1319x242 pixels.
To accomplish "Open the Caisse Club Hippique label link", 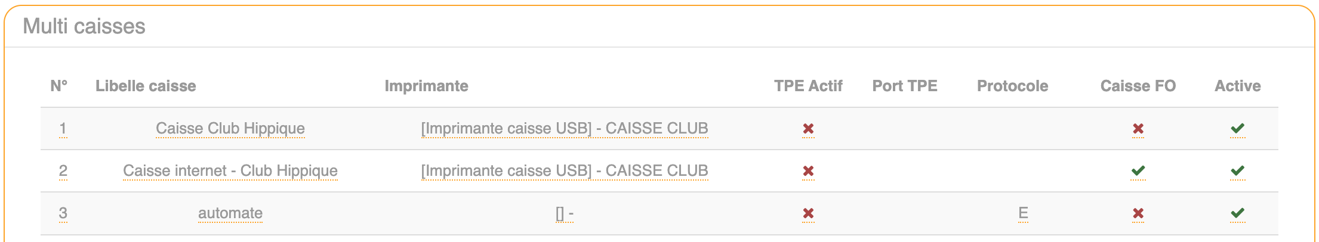I will click(x=230, y=129).
